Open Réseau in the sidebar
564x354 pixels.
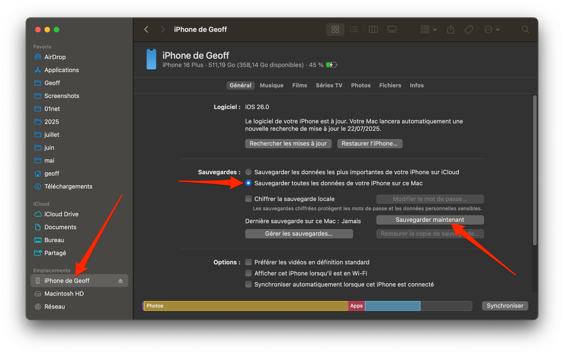(79, 306)
